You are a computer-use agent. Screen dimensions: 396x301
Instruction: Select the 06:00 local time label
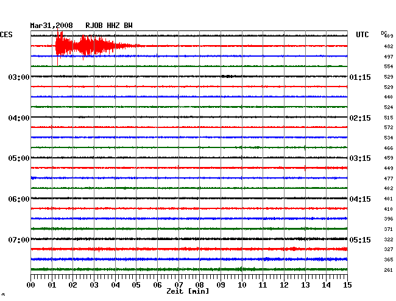point(19,199)
